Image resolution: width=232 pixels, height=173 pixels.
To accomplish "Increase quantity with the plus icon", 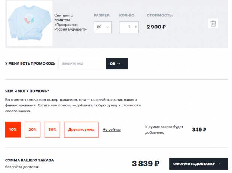I will click(136, 27).
